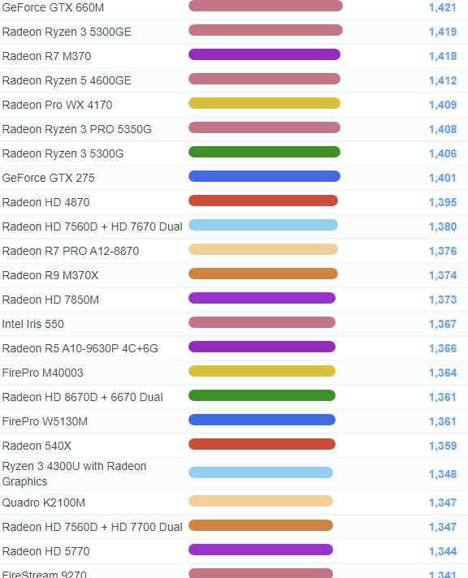Click the 1,409 score value
Viewport: 468px width, 578px height.
tap(443, 105)
